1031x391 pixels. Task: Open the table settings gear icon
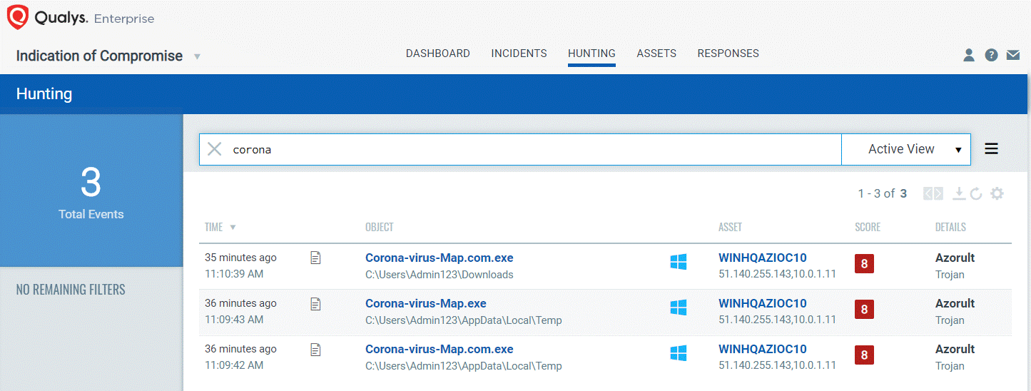pyautogui.click(x=997, y=193)
